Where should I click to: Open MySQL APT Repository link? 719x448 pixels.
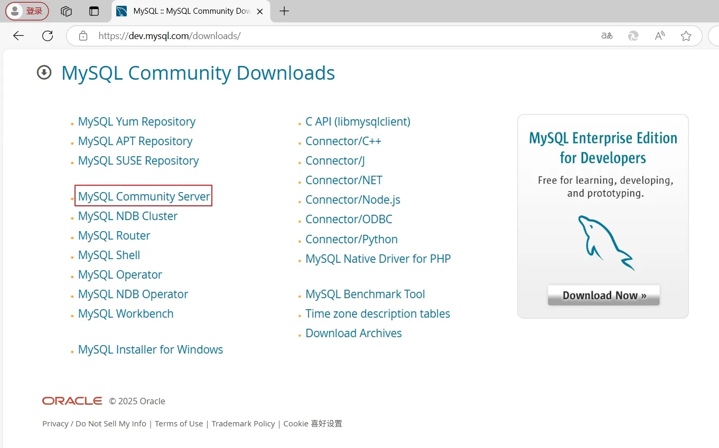pyautogui.click(x=135, y=141)
